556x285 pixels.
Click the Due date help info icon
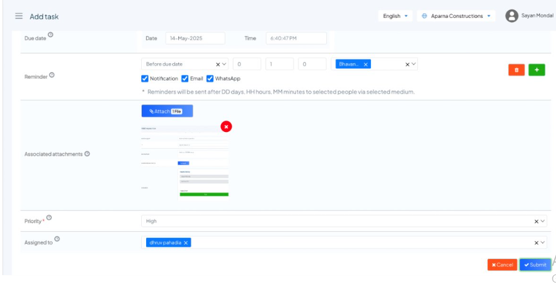[x=50, y=35]
